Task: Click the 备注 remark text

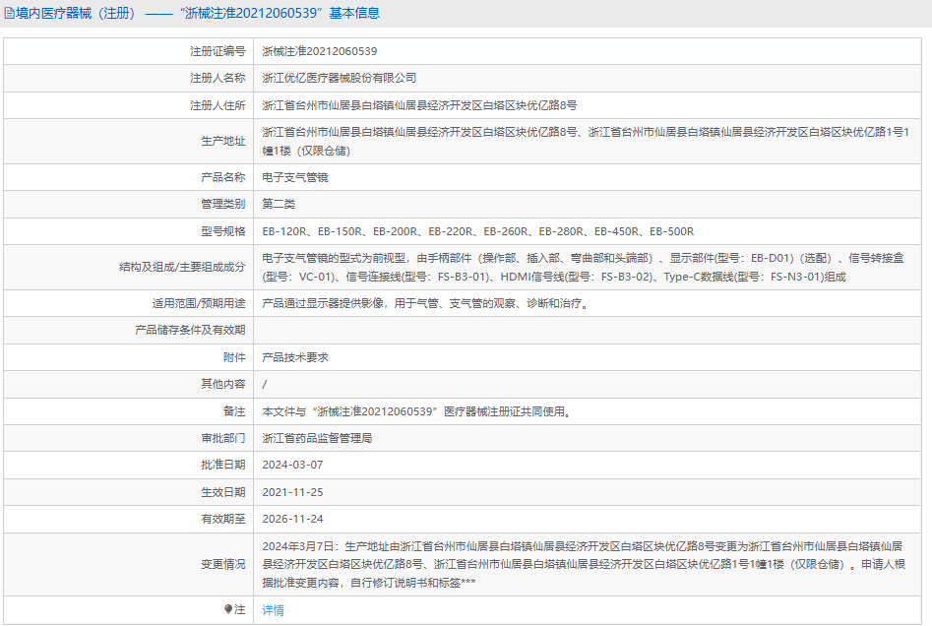Action: (x=416, y=411)
